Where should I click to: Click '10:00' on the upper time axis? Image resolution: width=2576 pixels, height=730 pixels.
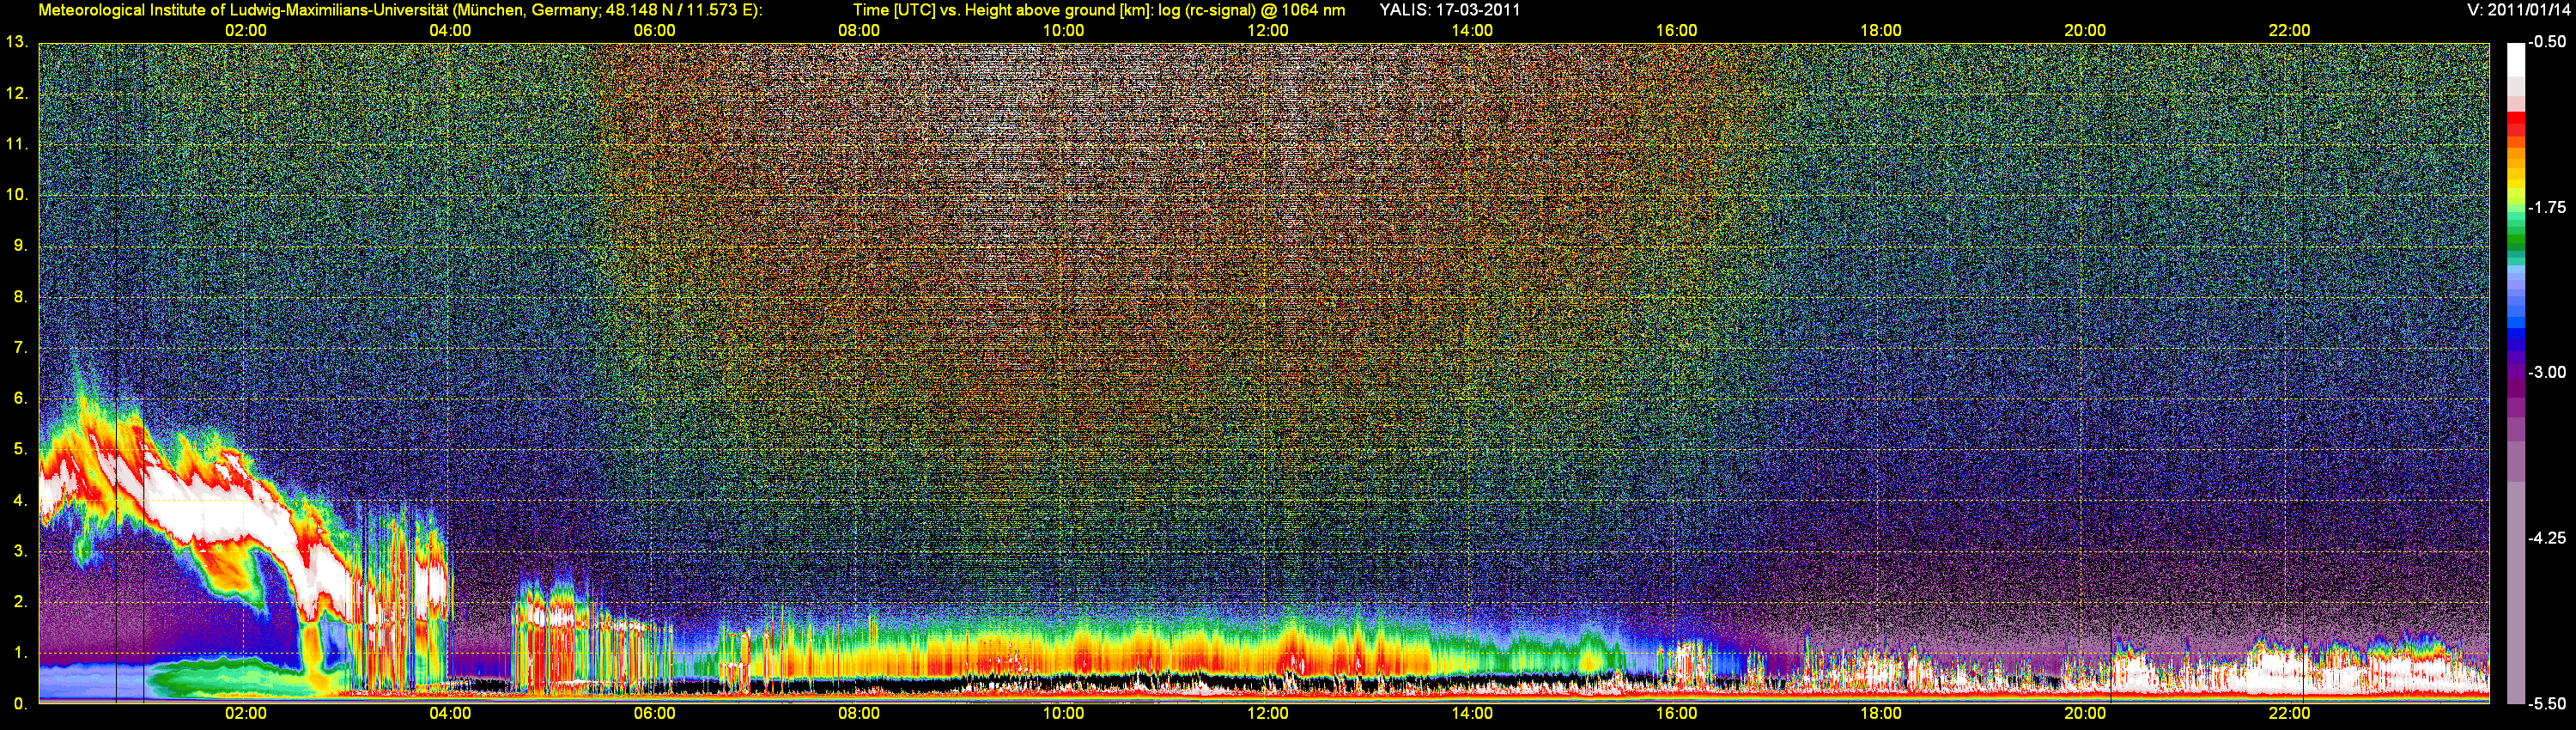1063,30
